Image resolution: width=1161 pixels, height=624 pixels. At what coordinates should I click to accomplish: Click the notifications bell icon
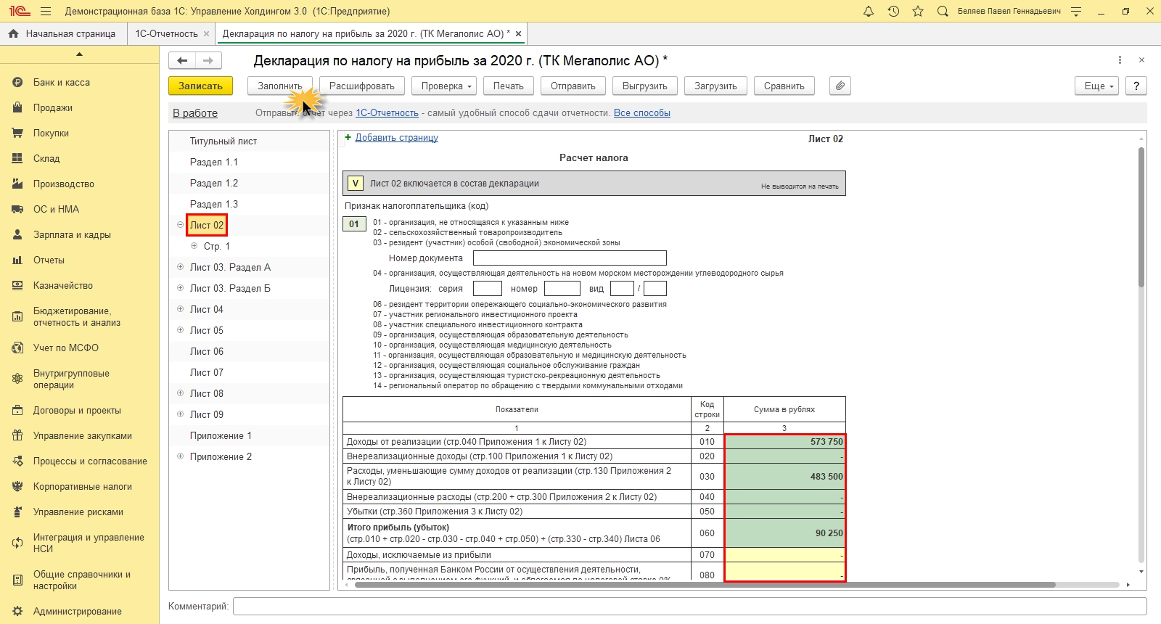[869, 11]
